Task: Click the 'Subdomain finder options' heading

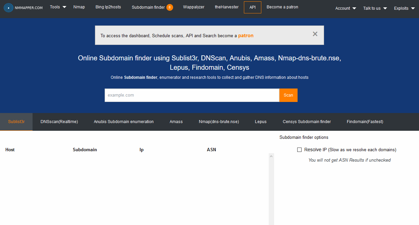Action: click(x=304, y=137)
